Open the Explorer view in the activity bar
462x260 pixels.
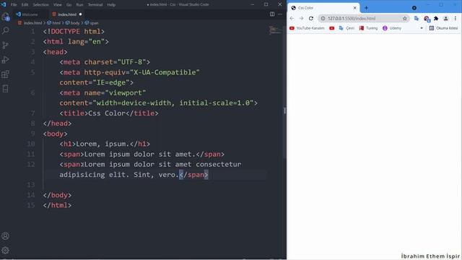click(x=6, y=17)
